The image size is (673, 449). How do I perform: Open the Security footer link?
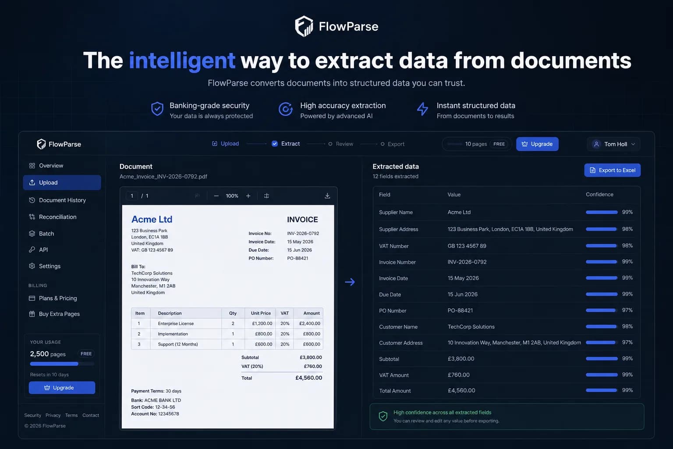(32, 415)
